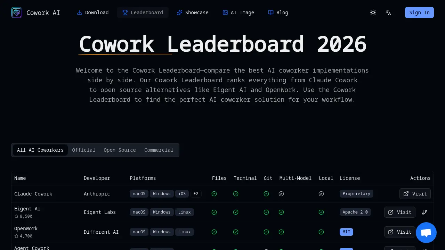Click the iOS platform tag for Claude Cowork
Image resolution: width=445 pixels, height=250 pixels.
[182, 194]
